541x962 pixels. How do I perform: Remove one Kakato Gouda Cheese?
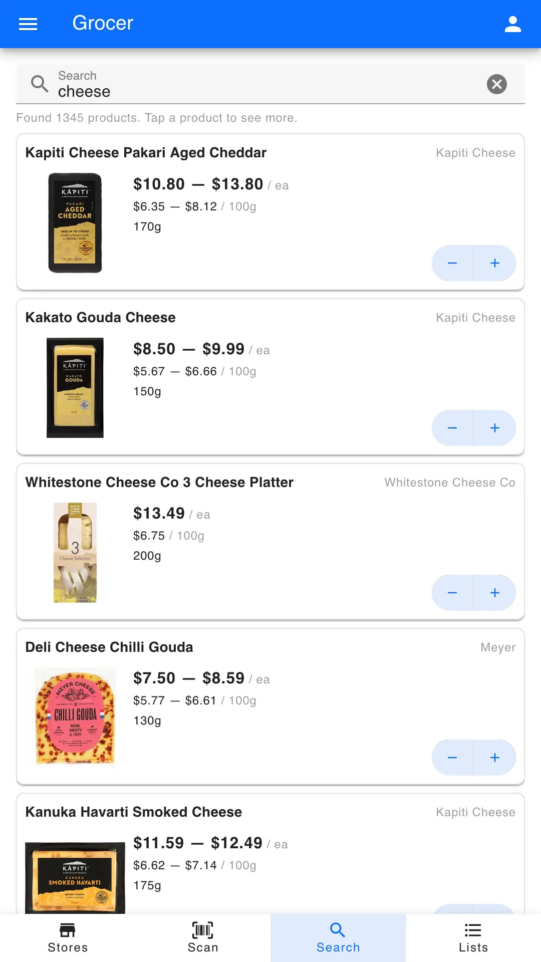452,428
